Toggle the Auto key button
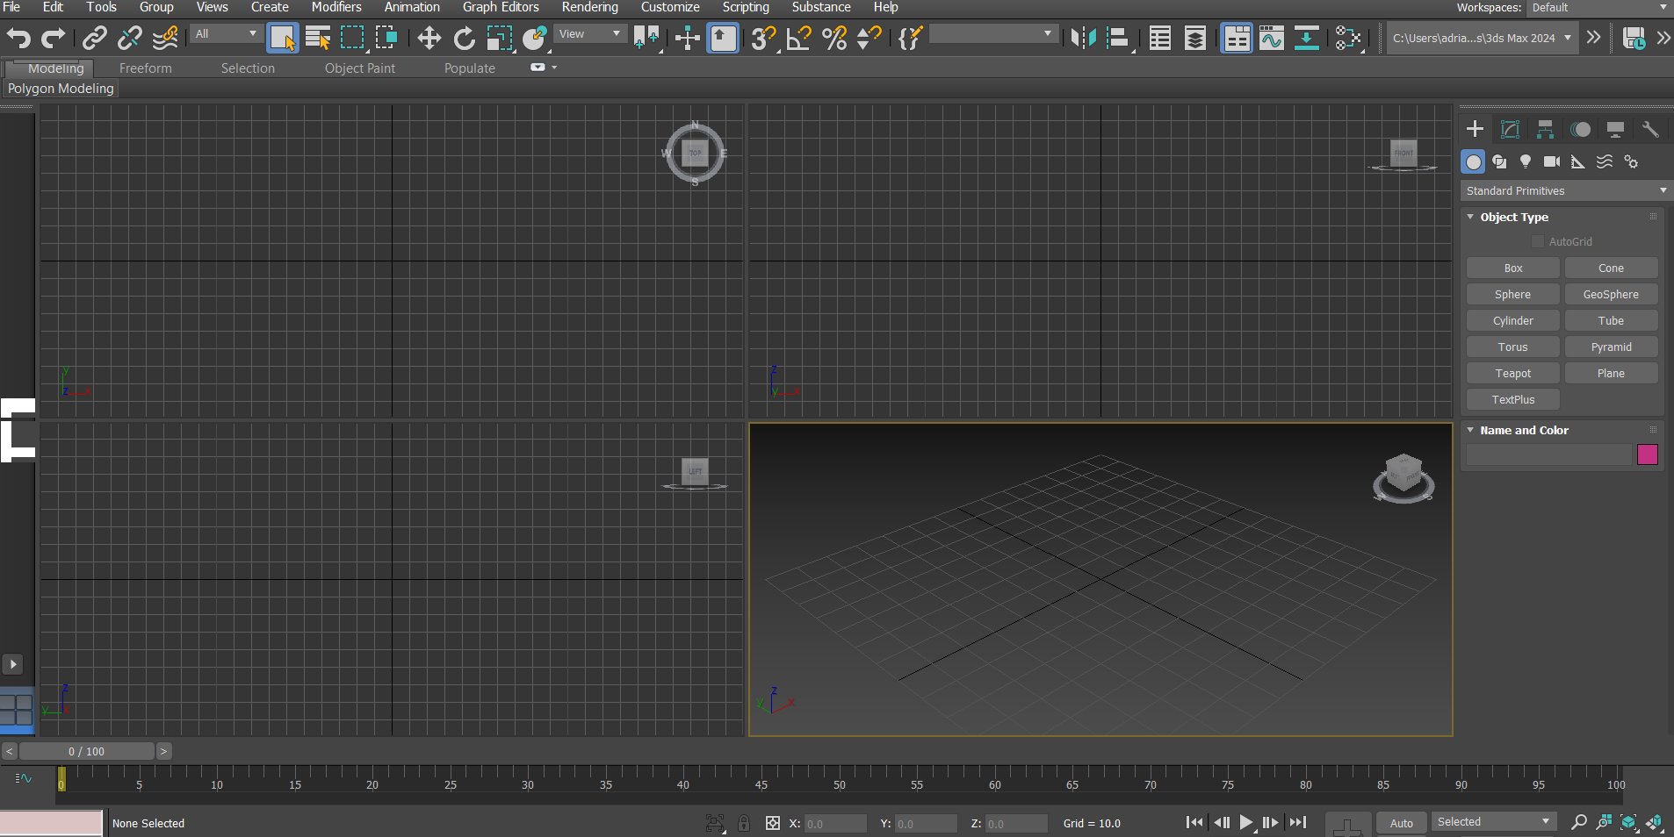Screen dimensions: 1674x837 pos(1401,823)
